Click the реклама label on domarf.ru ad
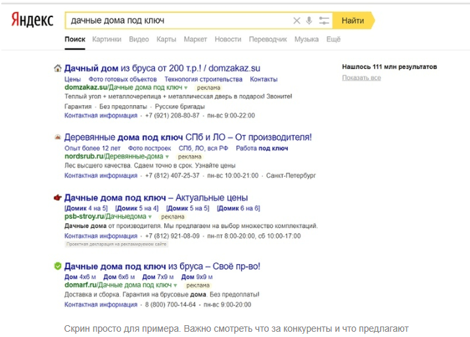 pos(198,285)
